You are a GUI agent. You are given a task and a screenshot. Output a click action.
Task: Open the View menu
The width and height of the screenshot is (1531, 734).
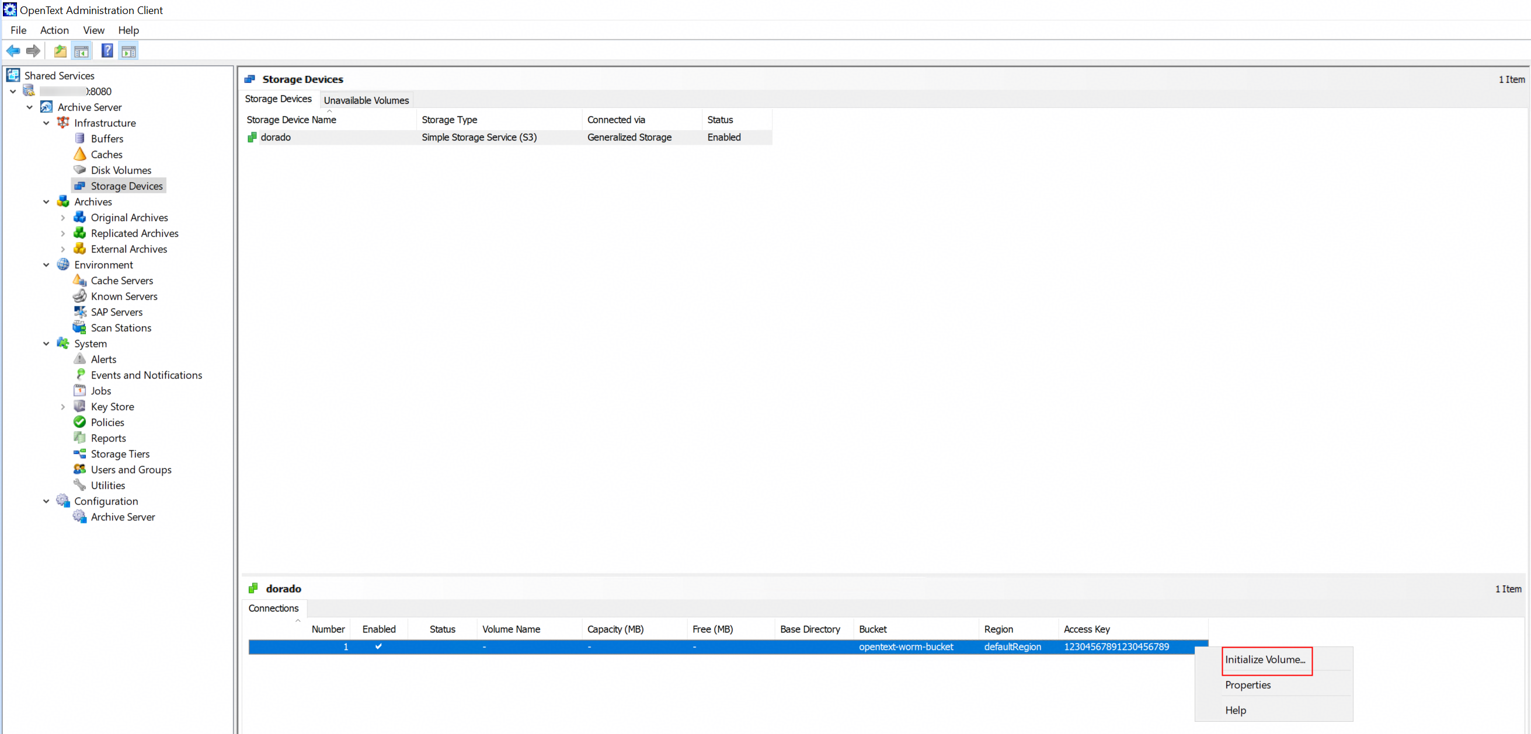pyautogui.click(x=94, y=30)
